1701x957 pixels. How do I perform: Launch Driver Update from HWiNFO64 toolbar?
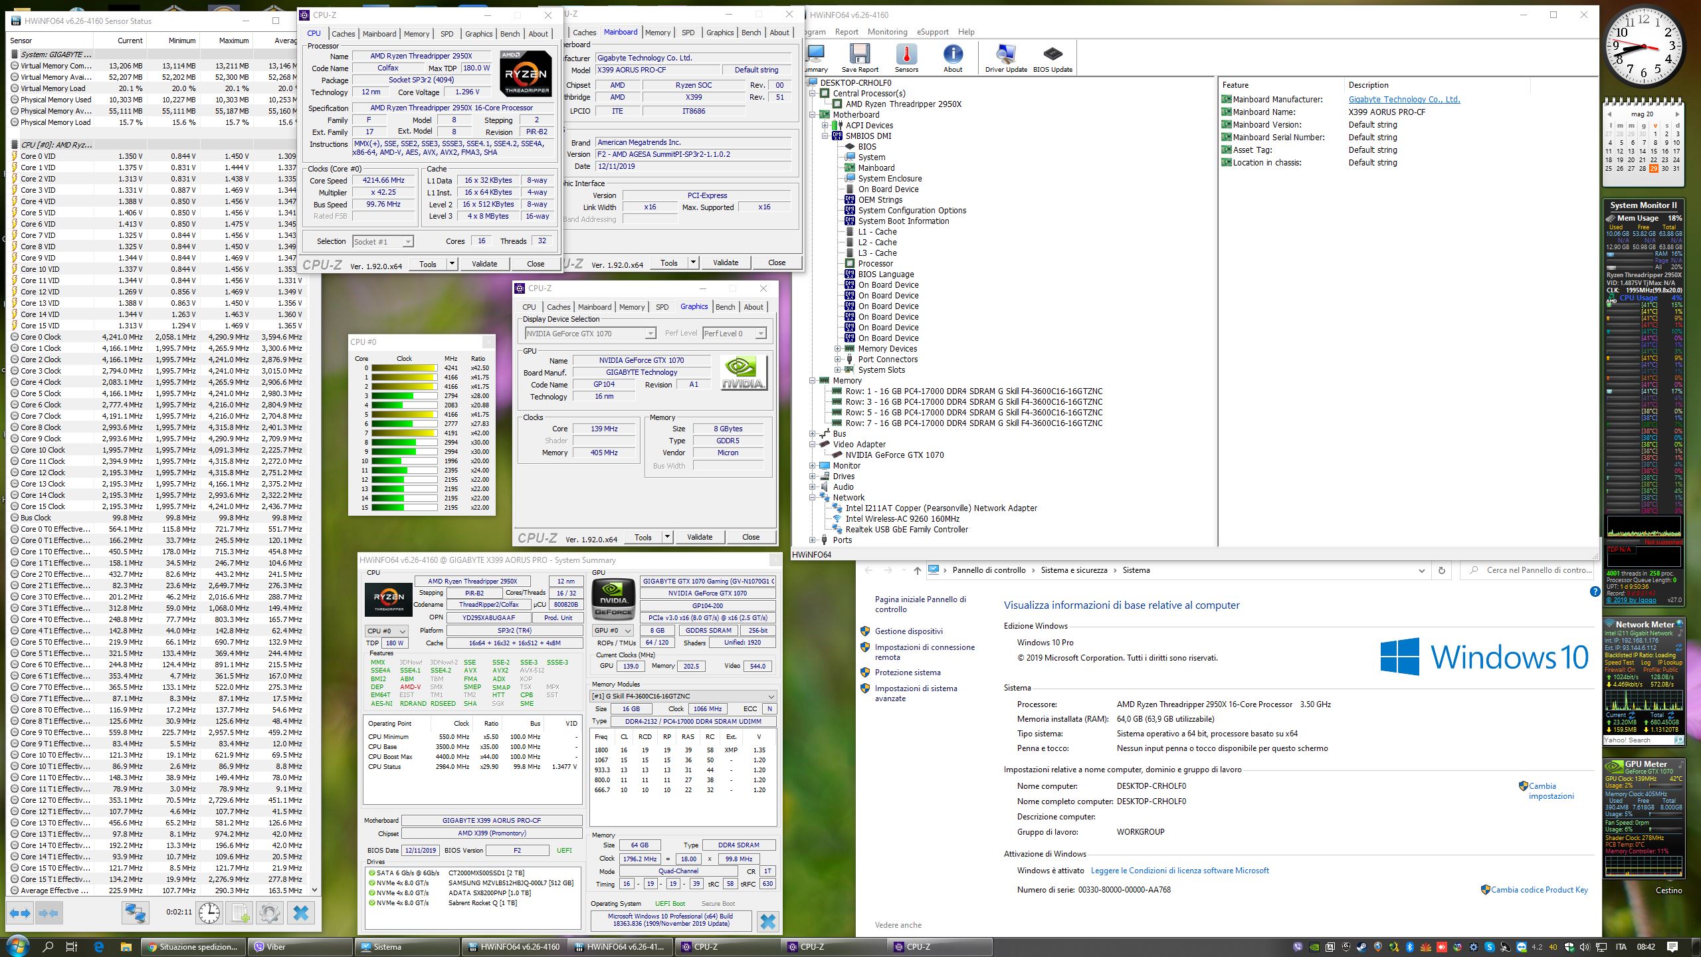click(1006, 58)
